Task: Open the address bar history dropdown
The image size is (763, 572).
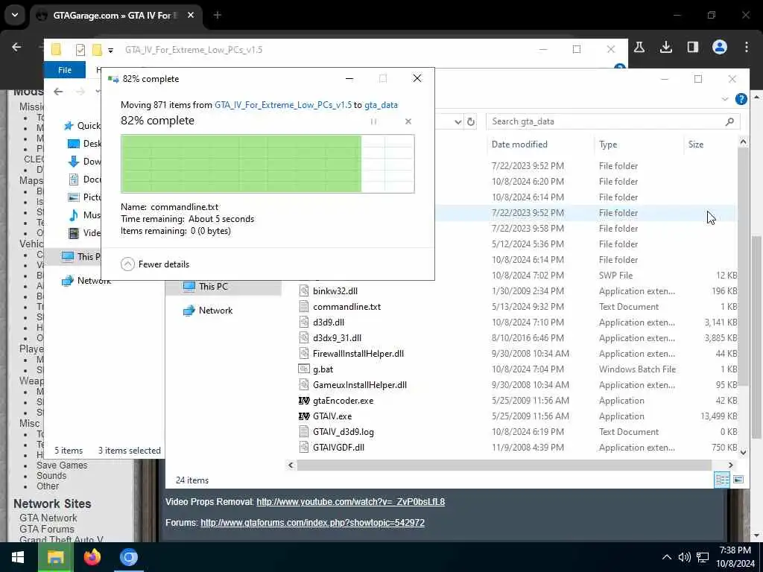Action: (x=458, y=121)
